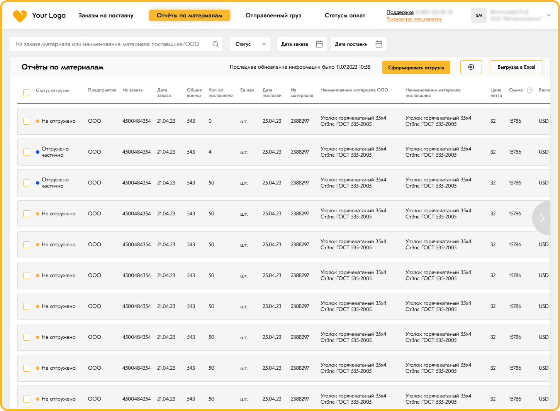Viewport: 560px width, 411px height.
Task: Open the Статус filter dropdown
Action: click(x=250, y=44)
